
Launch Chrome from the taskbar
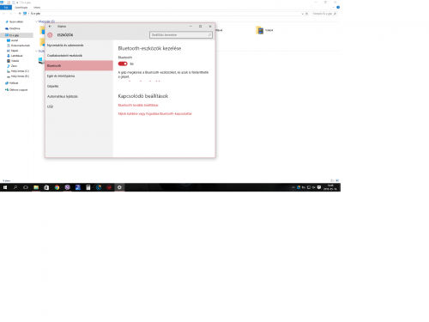pyautogui.click(x=57, y=187)
